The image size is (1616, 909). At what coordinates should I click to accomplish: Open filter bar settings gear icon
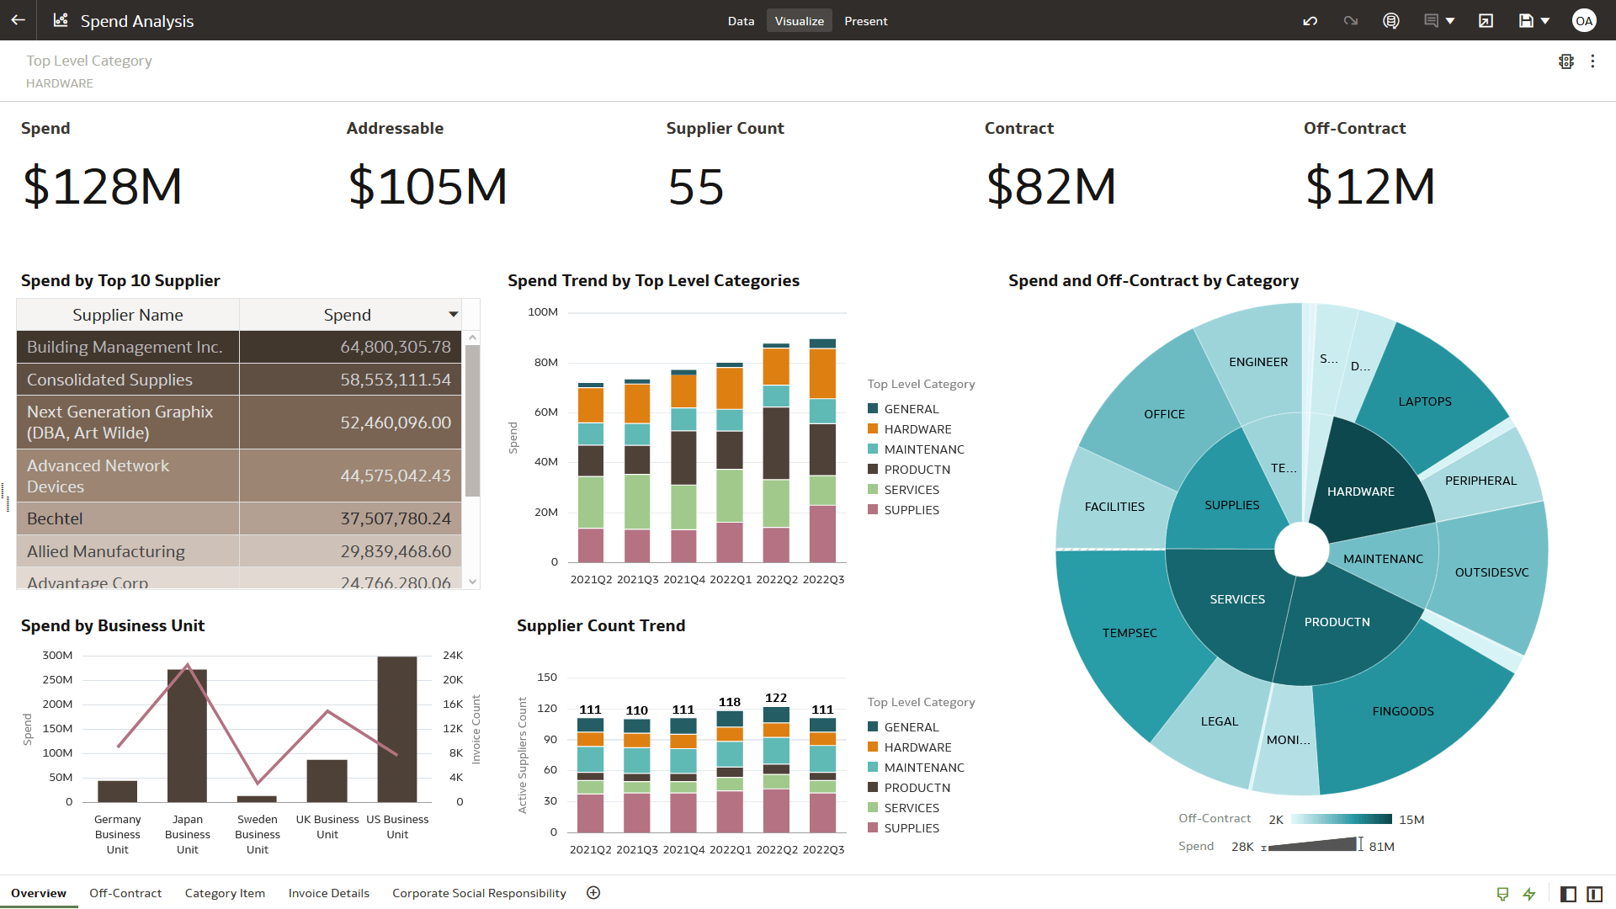click(1566, 61)
